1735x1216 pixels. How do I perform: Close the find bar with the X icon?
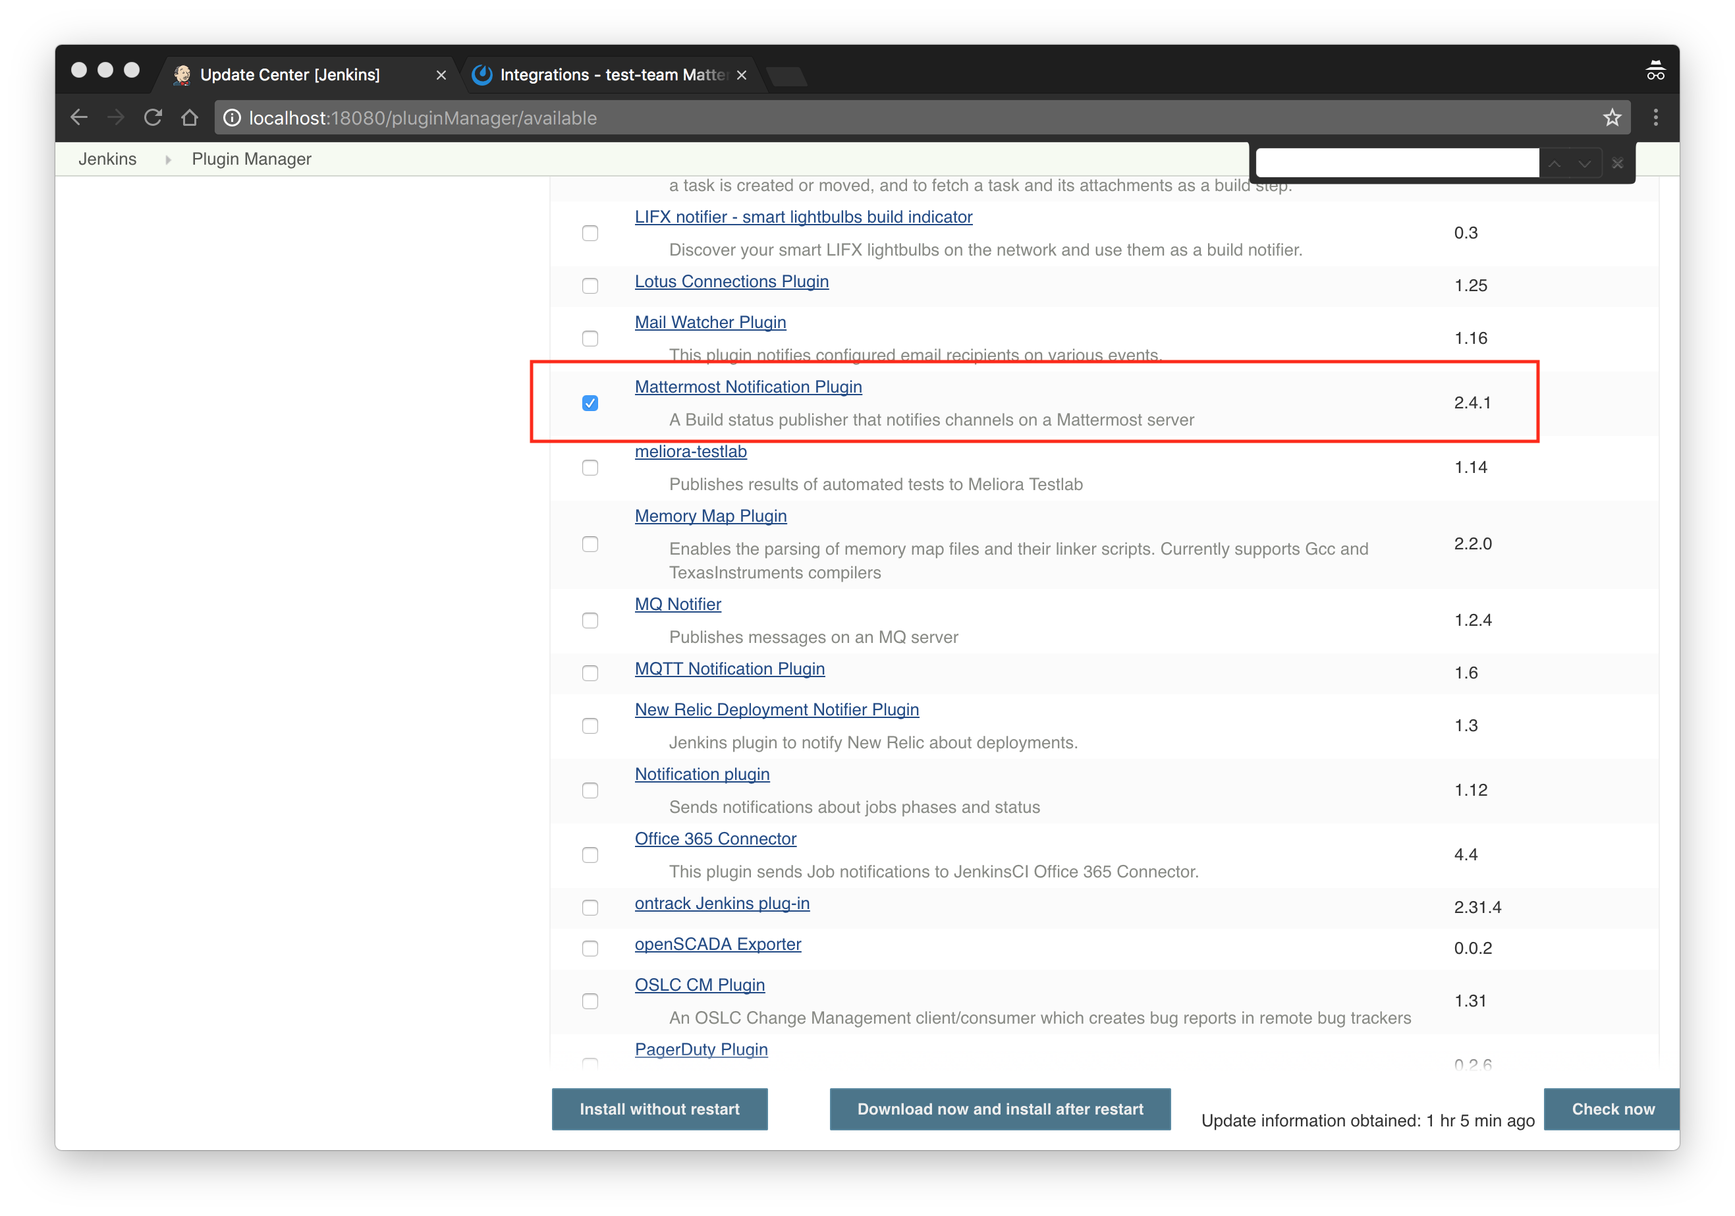(1618, 163)
